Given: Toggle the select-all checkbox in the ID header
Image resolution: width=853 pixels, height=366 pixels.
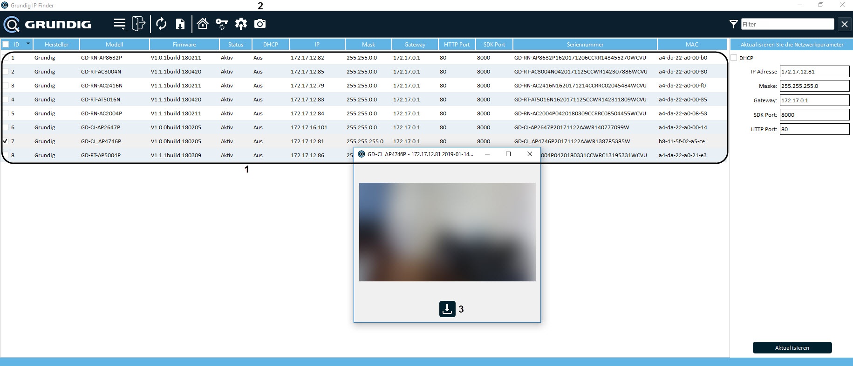Looking at the screenshot, I should point(6,45).
